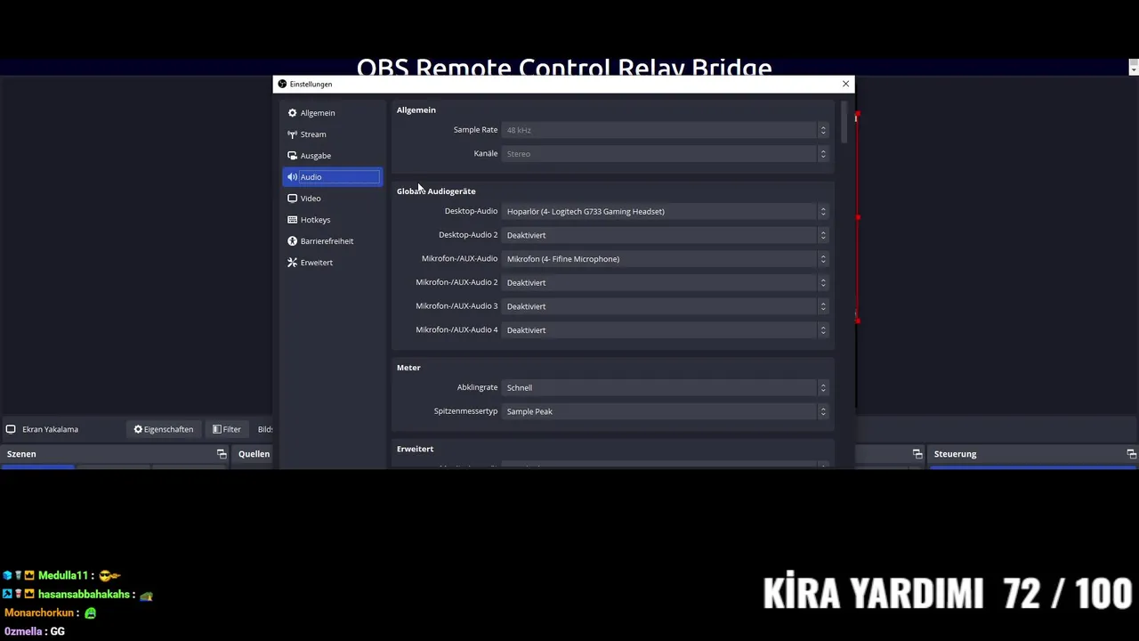Open the Barrierefreiheit settings category
Screen dimensions: 1139x641
click(x=332, y=241)
